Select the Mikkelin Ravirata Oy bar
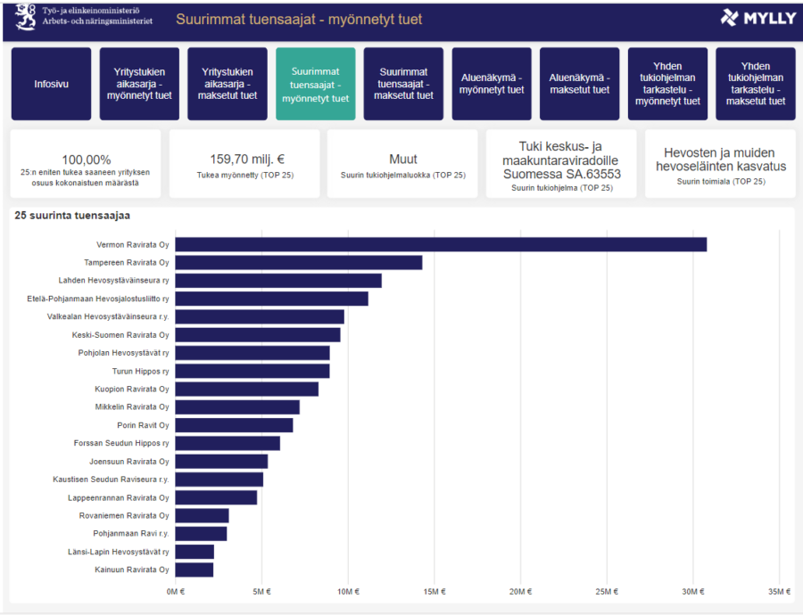 click(237, 407)
